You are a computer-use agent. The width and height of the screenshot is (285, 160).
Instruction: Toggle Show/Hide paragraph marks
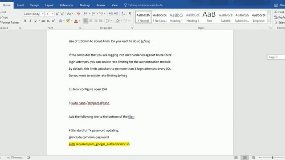click(130, 14)
